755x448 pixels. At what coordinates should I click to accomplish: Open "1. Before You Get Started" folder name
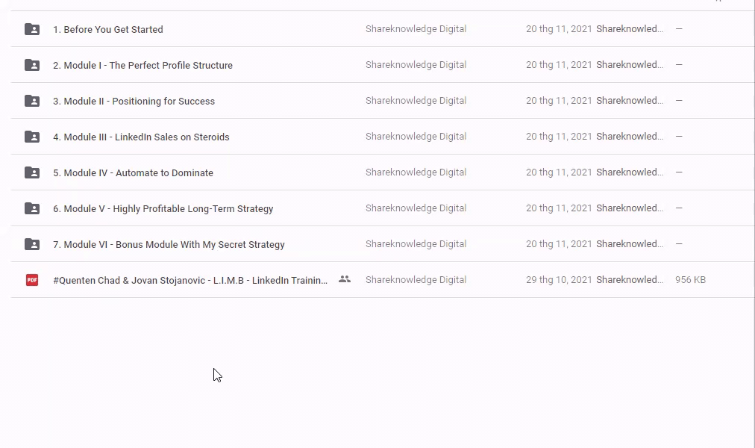108,30
